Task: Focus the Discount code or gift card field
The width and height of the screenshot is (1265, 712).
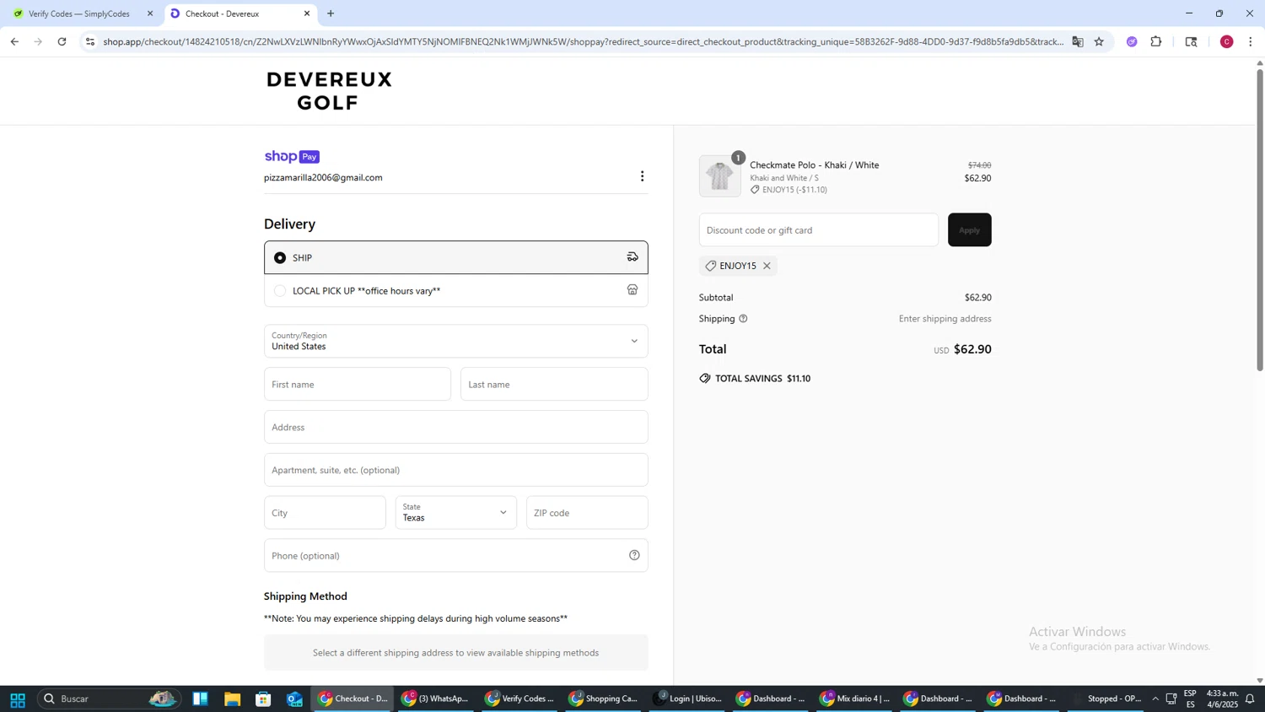Action: click(x=818, y=230)
